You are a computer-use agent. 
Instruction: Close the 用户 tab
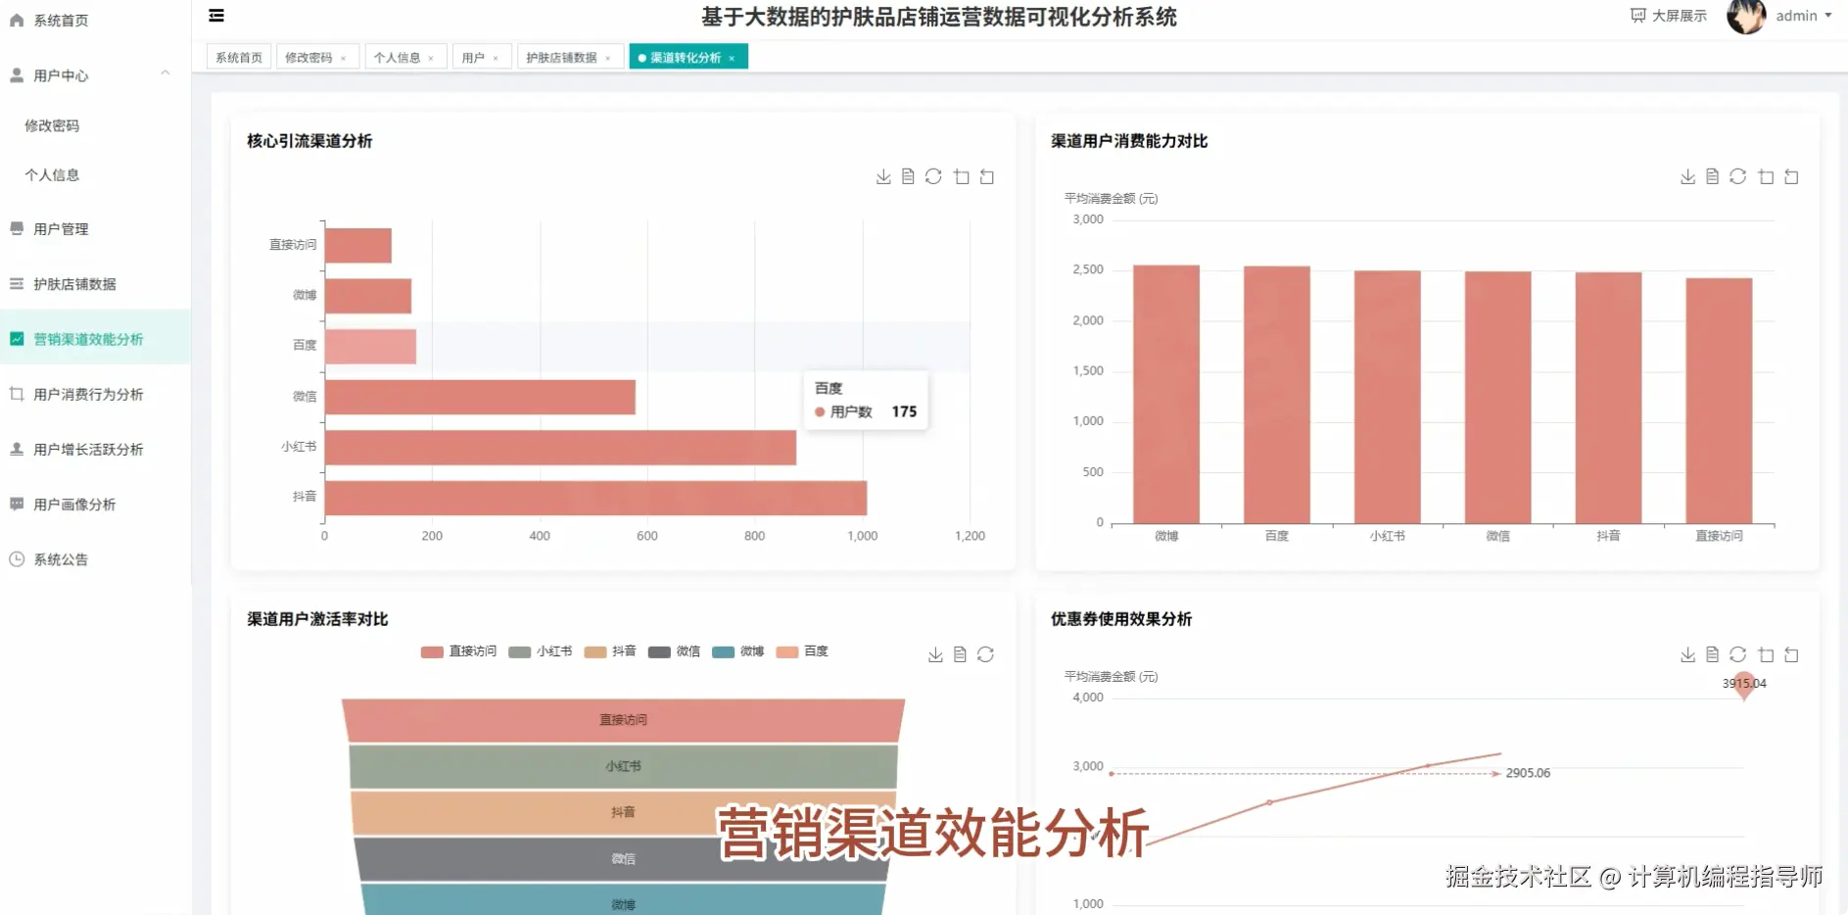coord(496,59)
